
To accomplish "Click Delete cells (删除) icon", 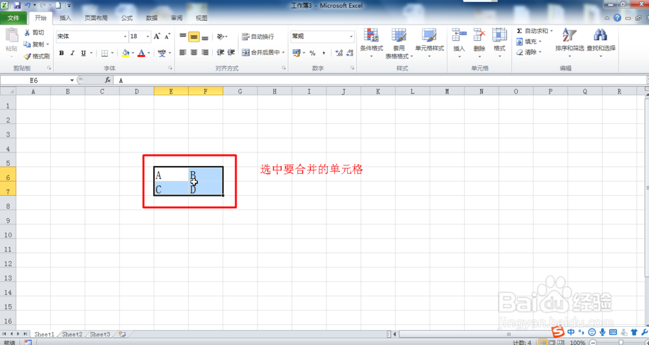I will pyautogui.click(x=480, y=35).
